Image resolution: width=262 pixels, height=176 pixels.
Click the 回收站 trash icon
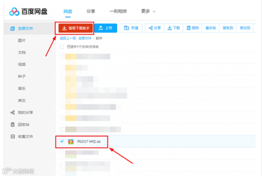tap(12, 124)
